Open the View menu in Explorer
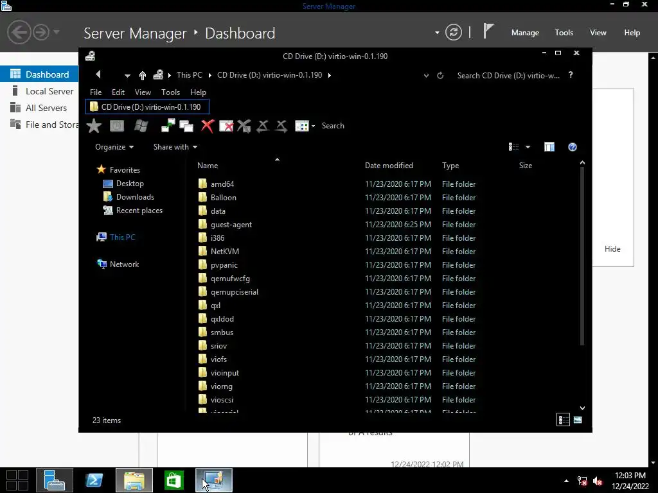This screenshot has height=493, width=658. (143, 92)
